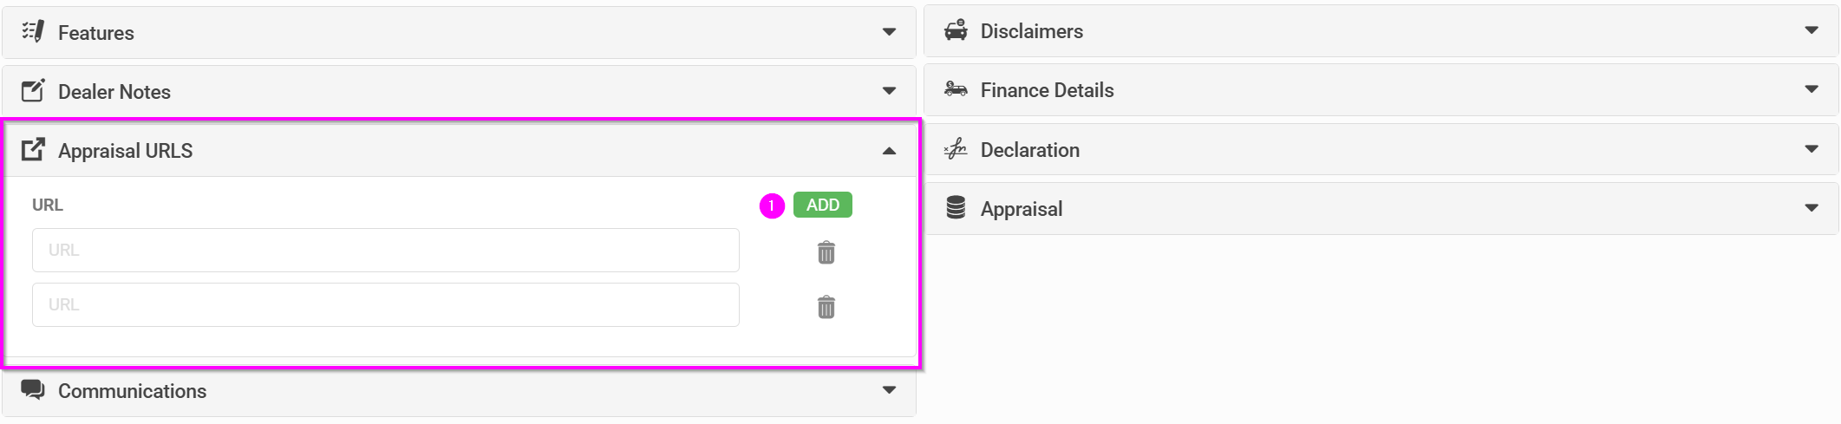Click the Disclaimers car icon
The image size is (1841, 424).
956,30
